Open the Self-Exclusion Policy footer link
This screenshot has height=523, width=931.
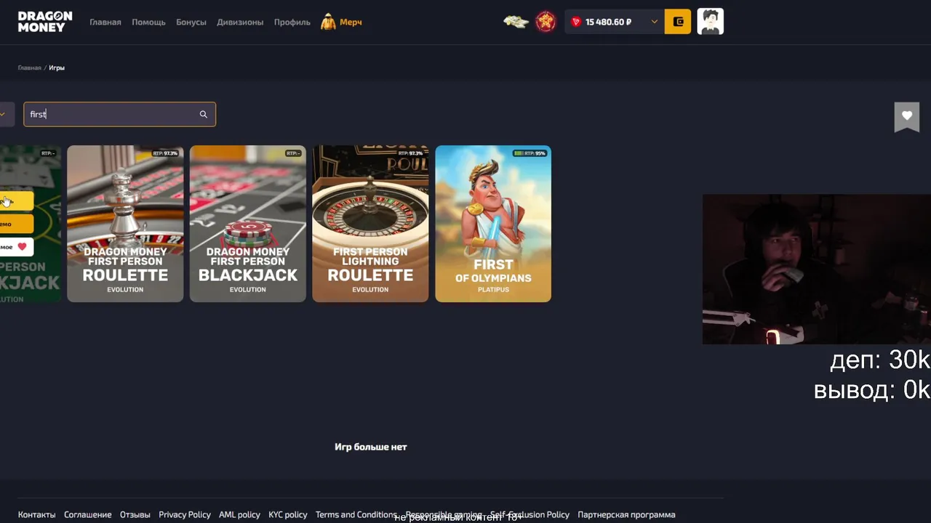pos(530,514)
